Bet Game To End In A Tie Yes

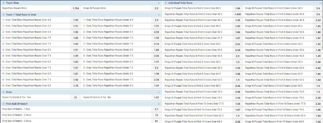76,98
